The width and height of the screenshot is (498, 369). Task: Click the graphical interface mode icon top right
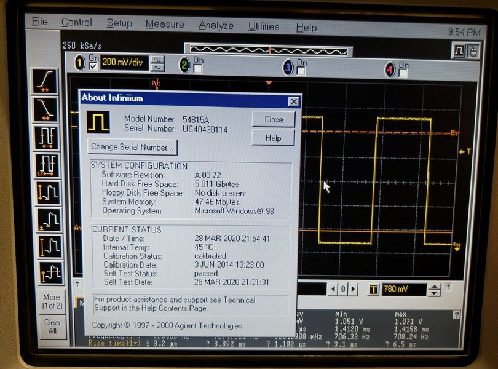tap(459, 51)
